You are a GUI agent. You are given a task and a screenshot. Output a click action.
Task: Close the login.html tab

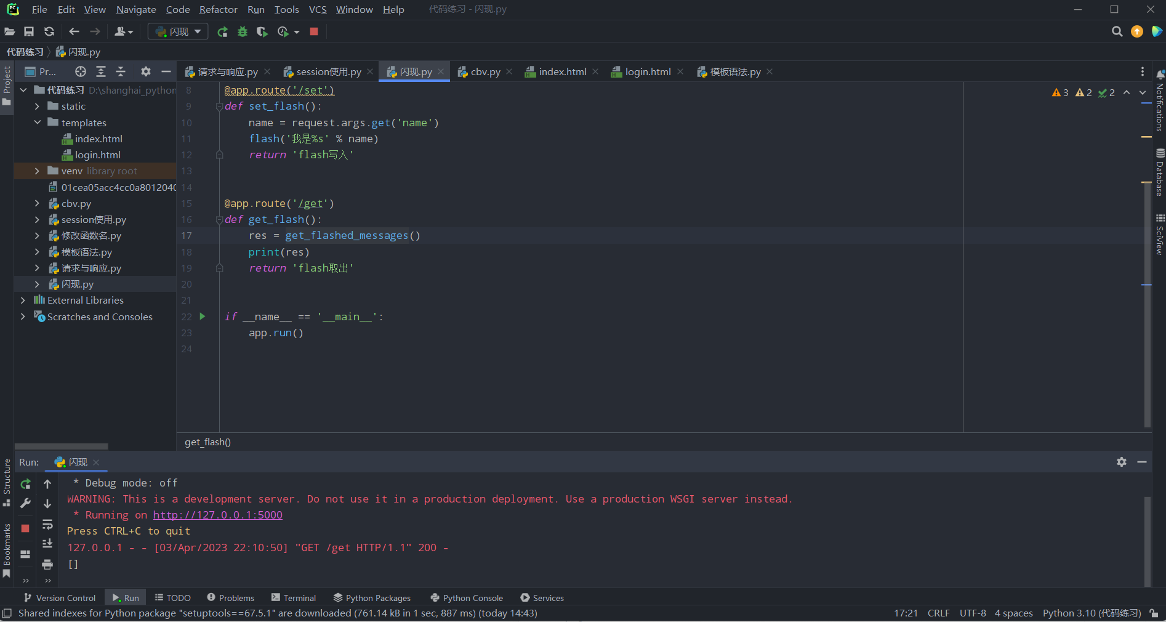[x=680, y=72]
